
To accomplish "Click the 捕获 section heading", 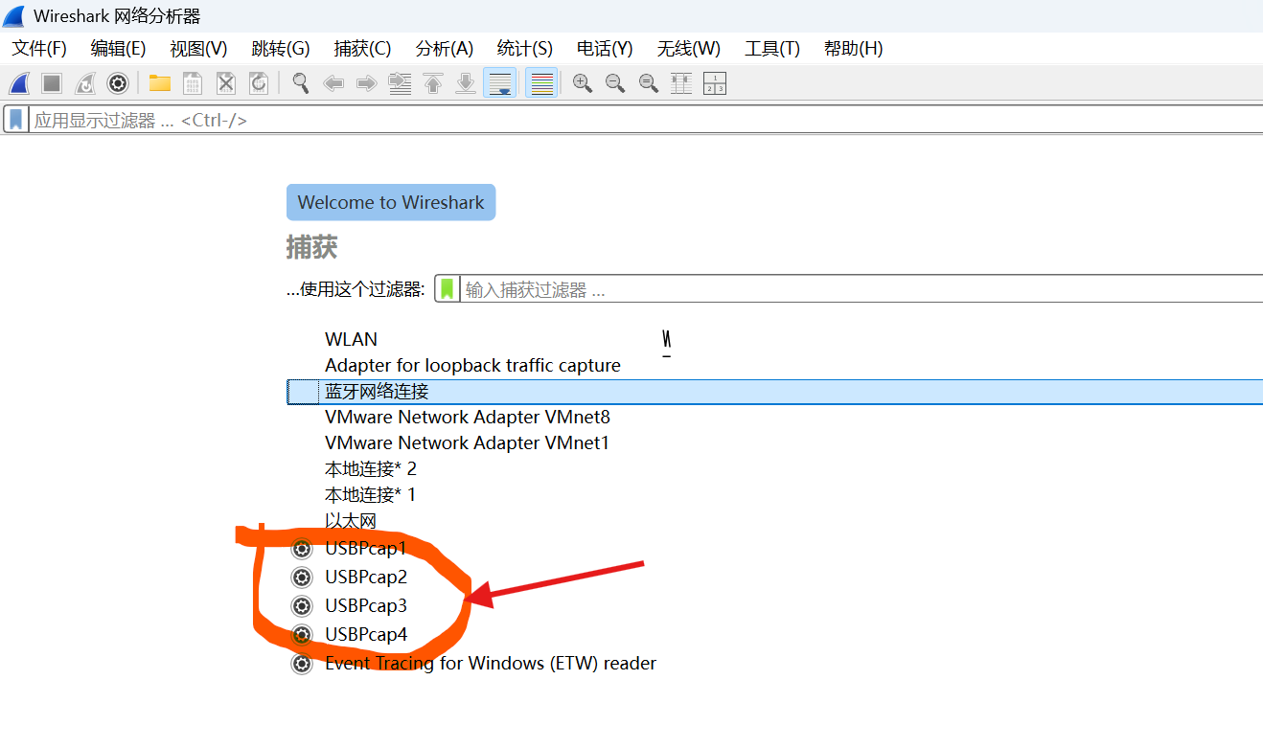I will pyautogui.click(x=311, y=248).
